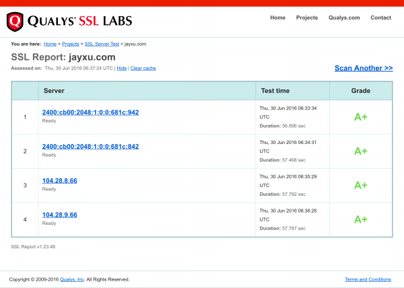Click the Hide link next to assessed date
This screenshot has height=288, width=404.
[x=122, y=68]
